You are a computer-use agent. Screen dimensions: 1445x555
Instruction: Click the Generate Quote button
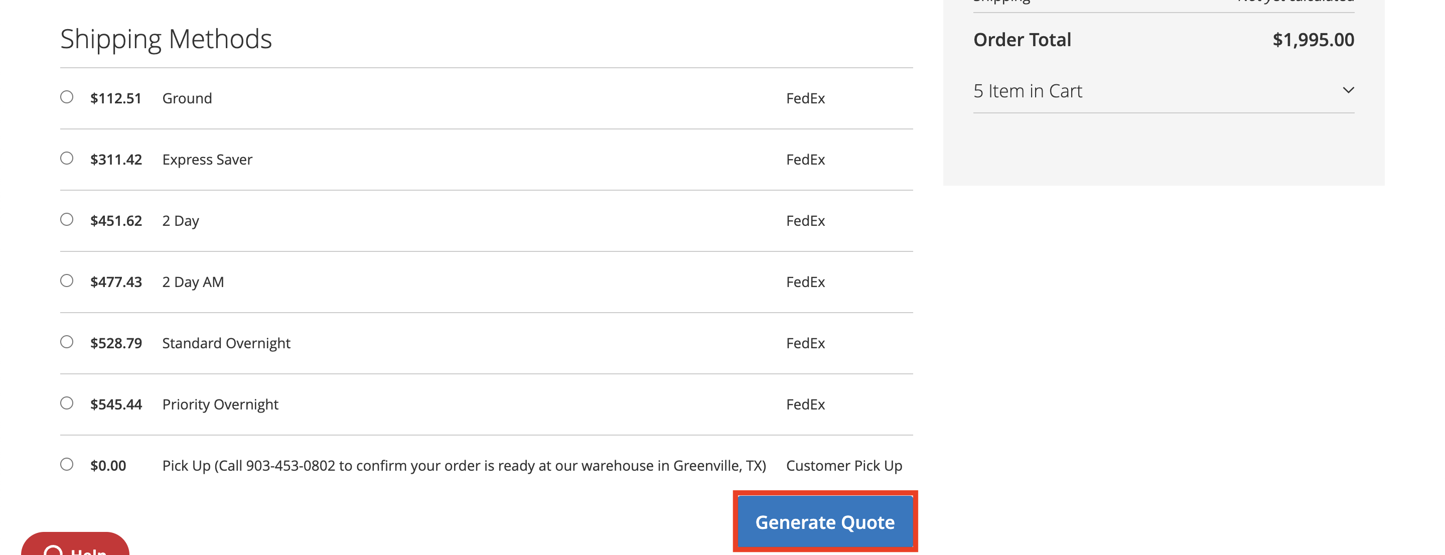tap(824, 522)
